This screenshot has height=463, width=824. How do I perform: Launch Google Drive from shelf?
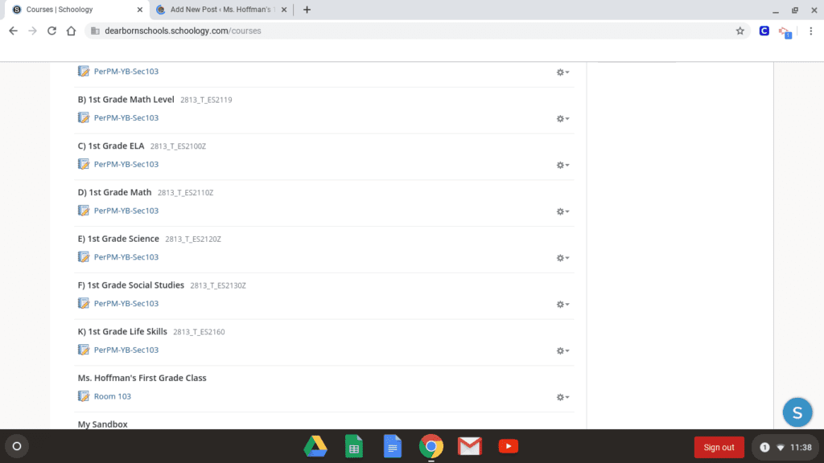coord(315,446)
